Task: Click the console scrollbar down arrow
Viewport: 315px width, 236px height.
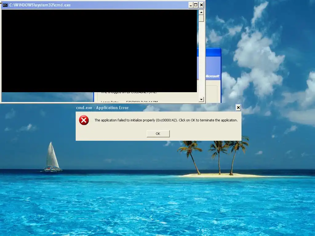Action: pos(201,99)
